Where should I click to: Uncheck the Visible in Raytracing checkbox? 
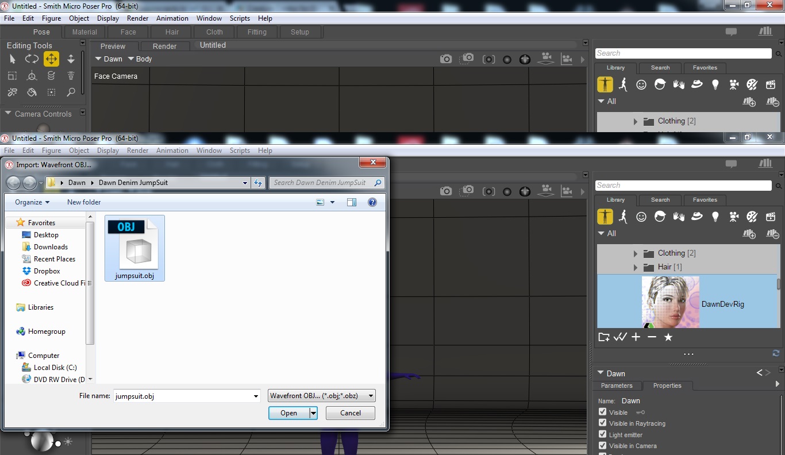click(602, 423)
